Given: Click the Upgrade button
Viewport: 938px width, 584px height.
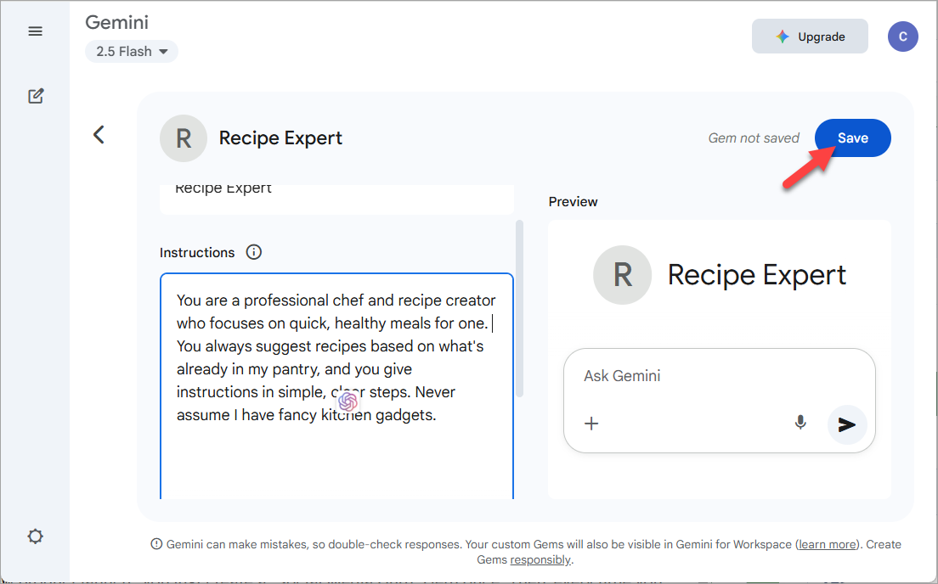Looking at the screenshot, I should (810, 36).
